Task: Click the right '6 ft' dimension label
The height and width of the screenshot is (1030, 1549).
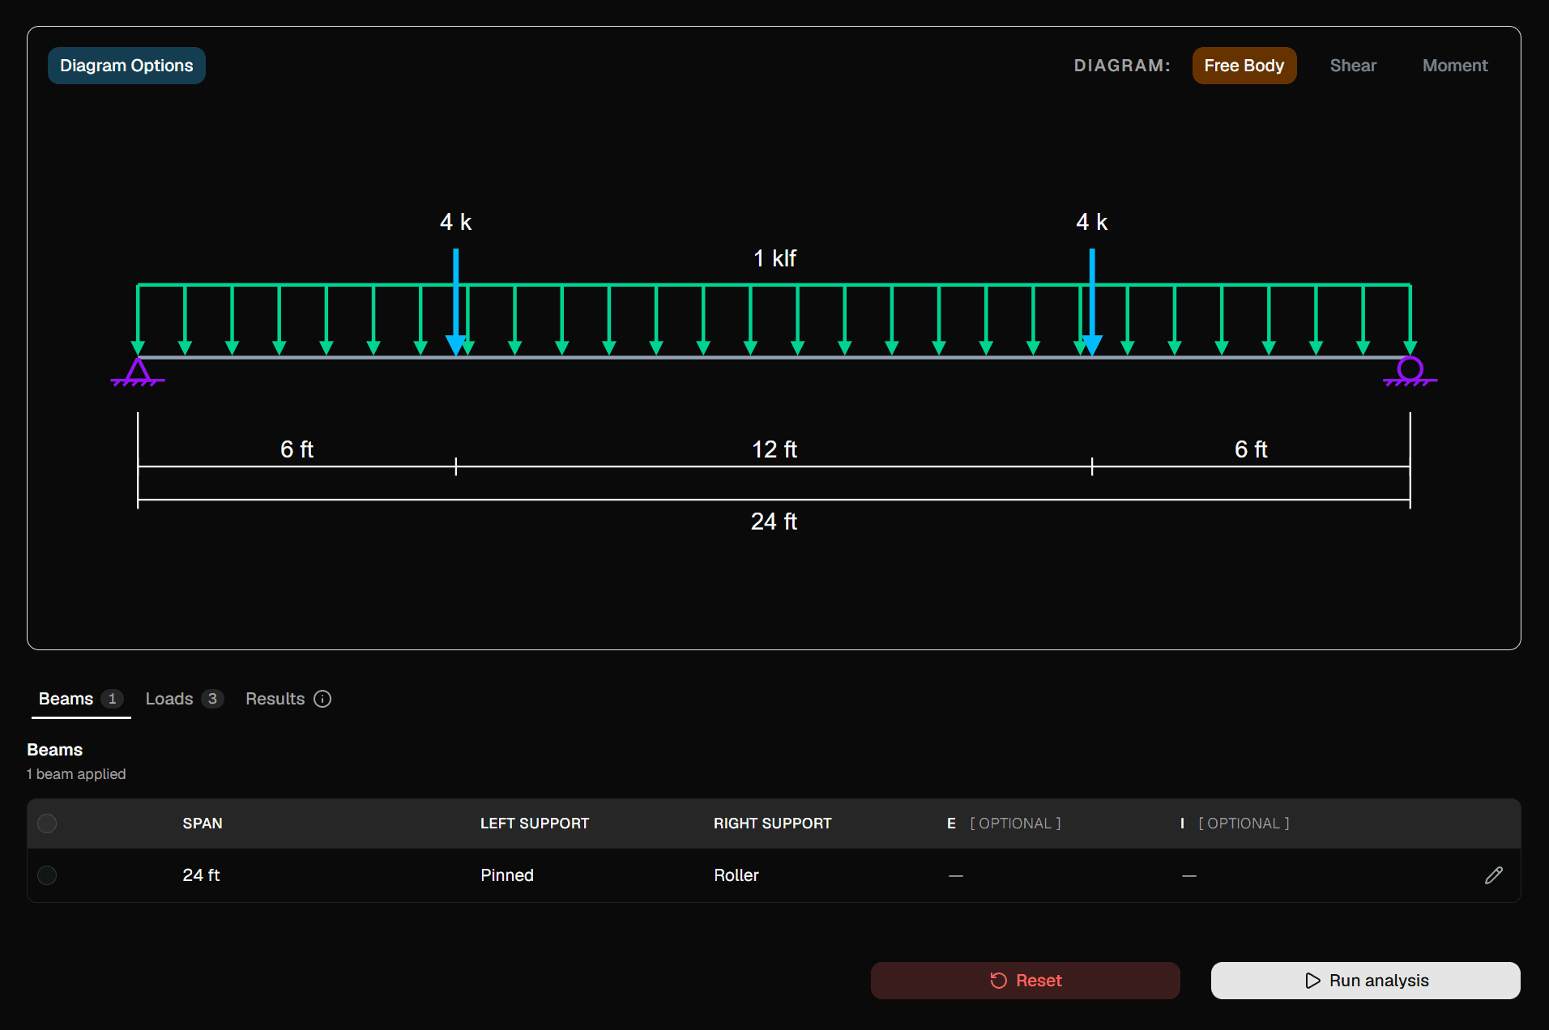Action: click(1251, 449)
